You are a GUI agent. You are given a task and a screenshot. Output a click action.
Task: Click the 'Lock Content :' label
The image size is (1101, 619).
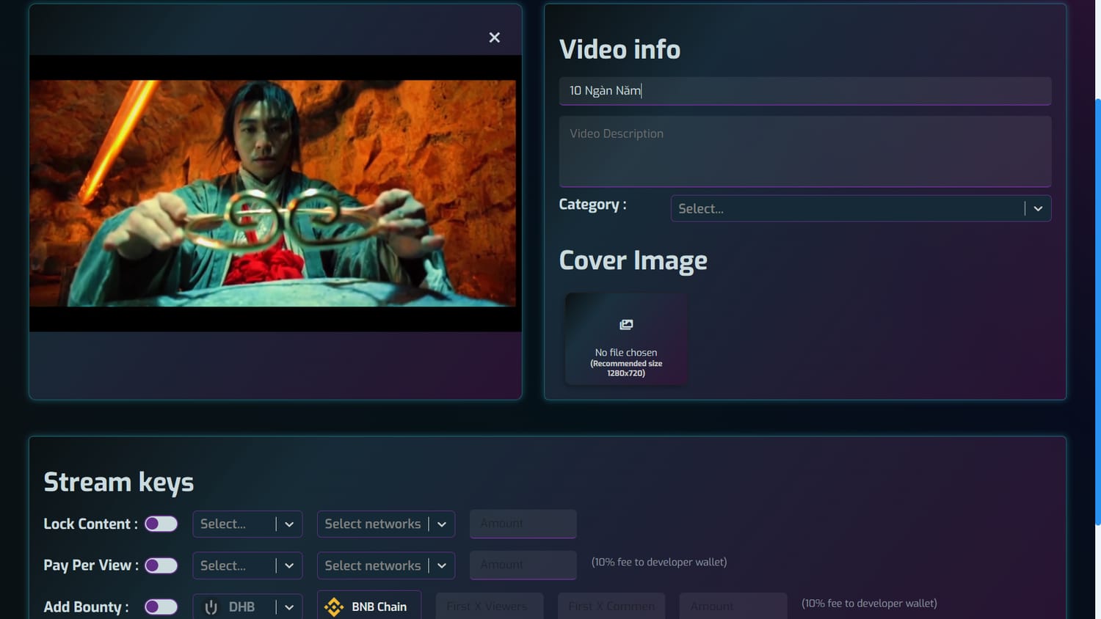click(91, 524)
